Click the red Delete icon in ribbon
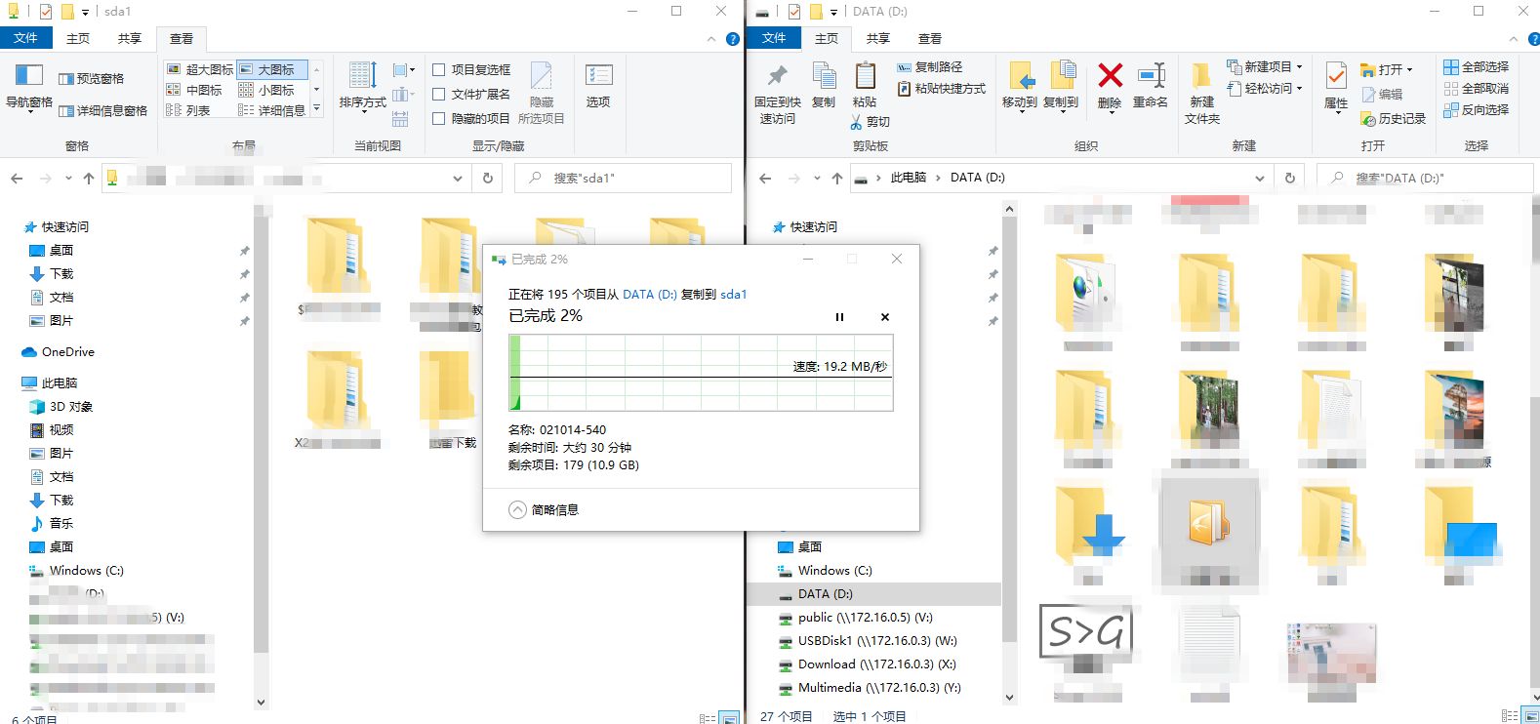Screen dimensions: 1540x724 point(1110,77)
